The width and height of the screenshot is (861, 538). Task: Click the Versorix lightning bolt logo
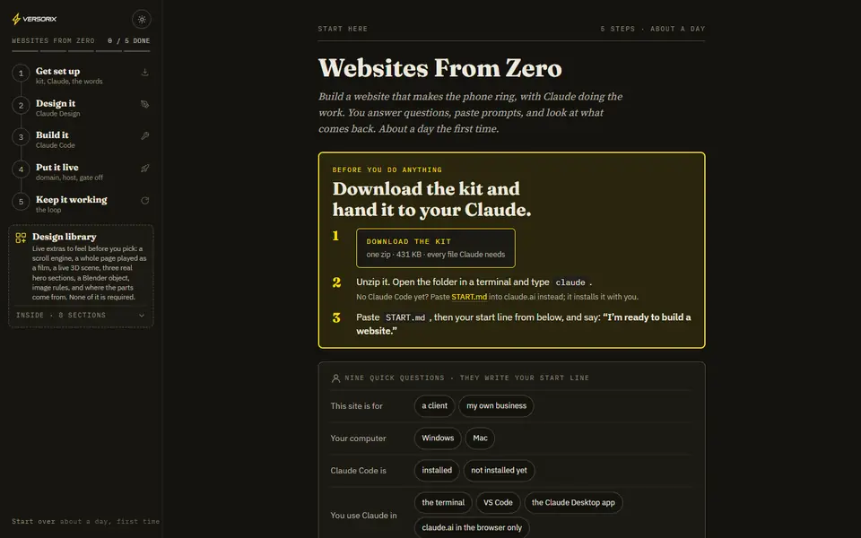(x=16, y=19)
